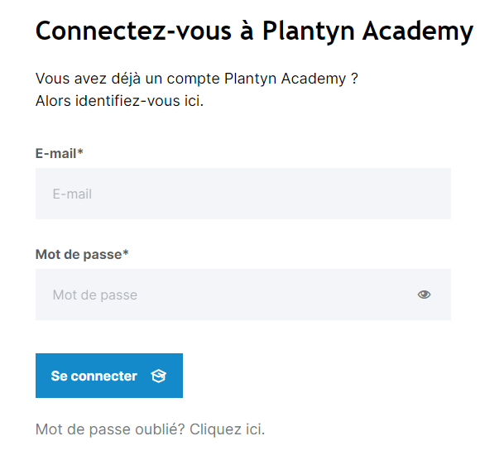This screenshot has height=460, width=485.
Task: Click the required asterisk next to the E-mail label
Action: (80, 151)
